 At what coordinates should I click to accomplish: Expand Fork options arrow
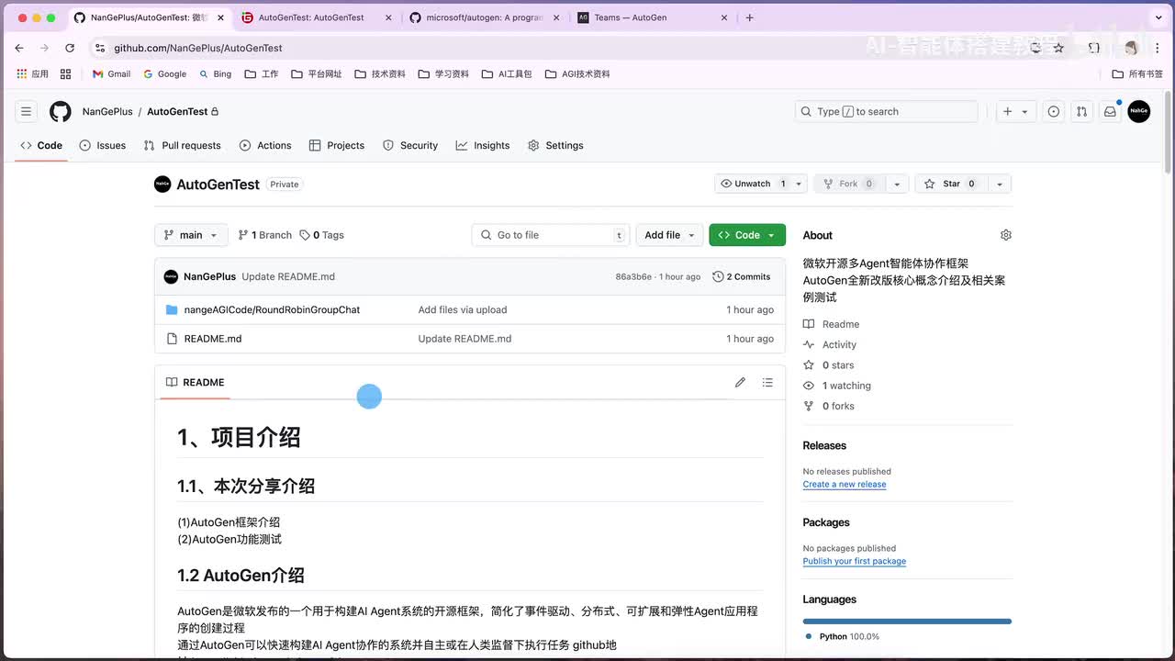point(898,184)
